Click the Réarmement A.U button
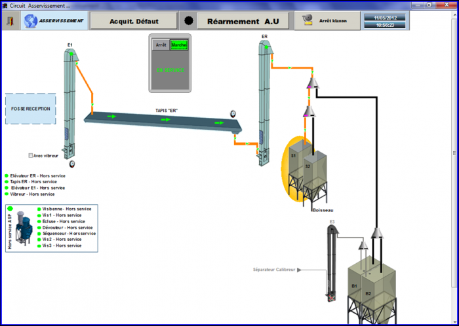The image size is (459, 326). coord(243,21)
